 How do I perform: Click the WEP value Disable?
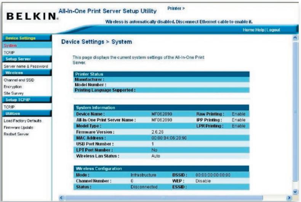coord(203,181)
